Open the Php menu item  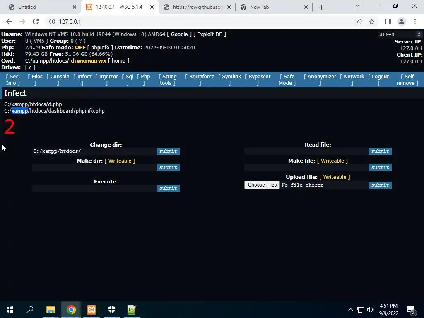point(144,80)
